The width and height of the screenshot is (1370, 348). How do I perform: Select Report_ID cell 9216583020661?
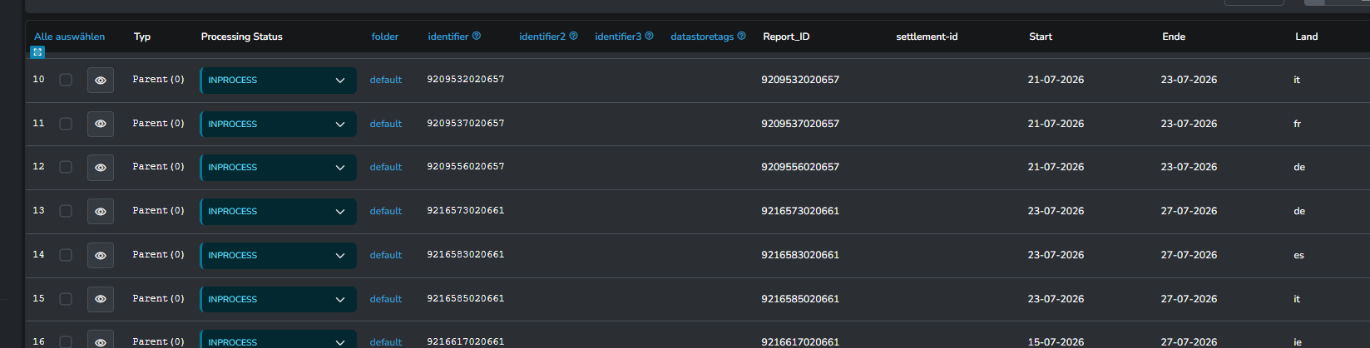tap(800, 255)
